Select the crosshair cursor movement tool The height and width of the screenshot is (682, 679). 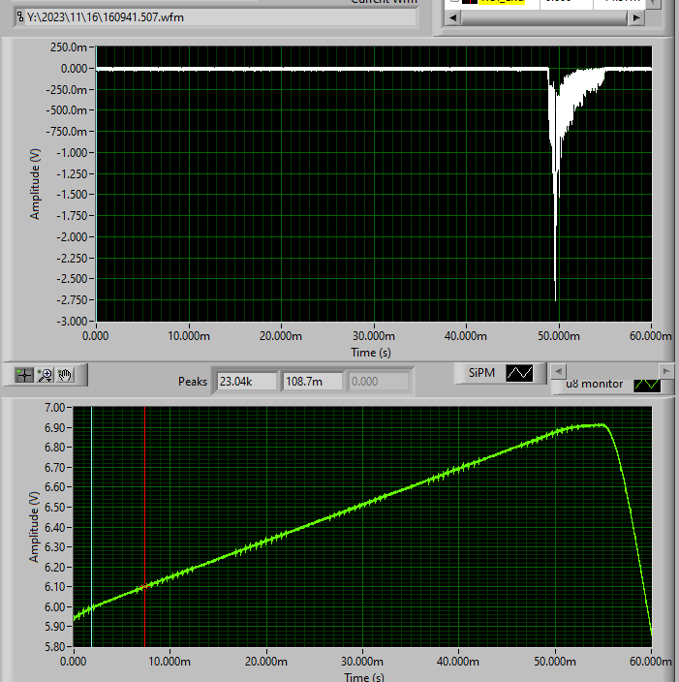coord(24,375)
